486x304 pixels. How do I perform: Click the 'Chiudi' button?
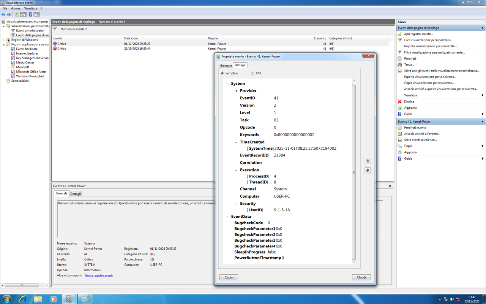[x=361, y=277]
